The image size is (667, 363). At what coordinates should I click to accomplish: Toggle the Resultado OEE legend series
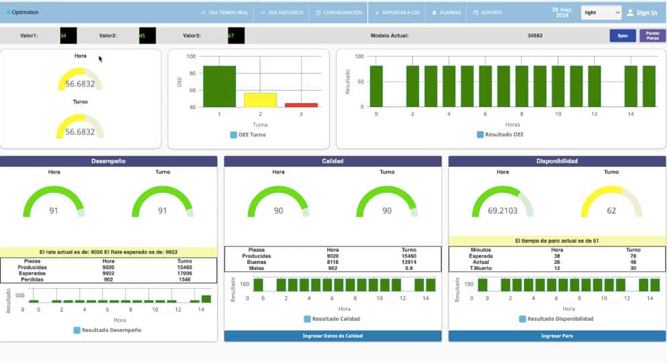coord(481,135)
